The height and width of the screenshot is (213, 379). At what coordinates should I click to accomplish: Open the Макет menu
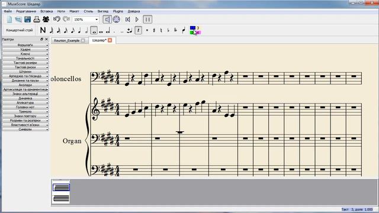point(74,11)
